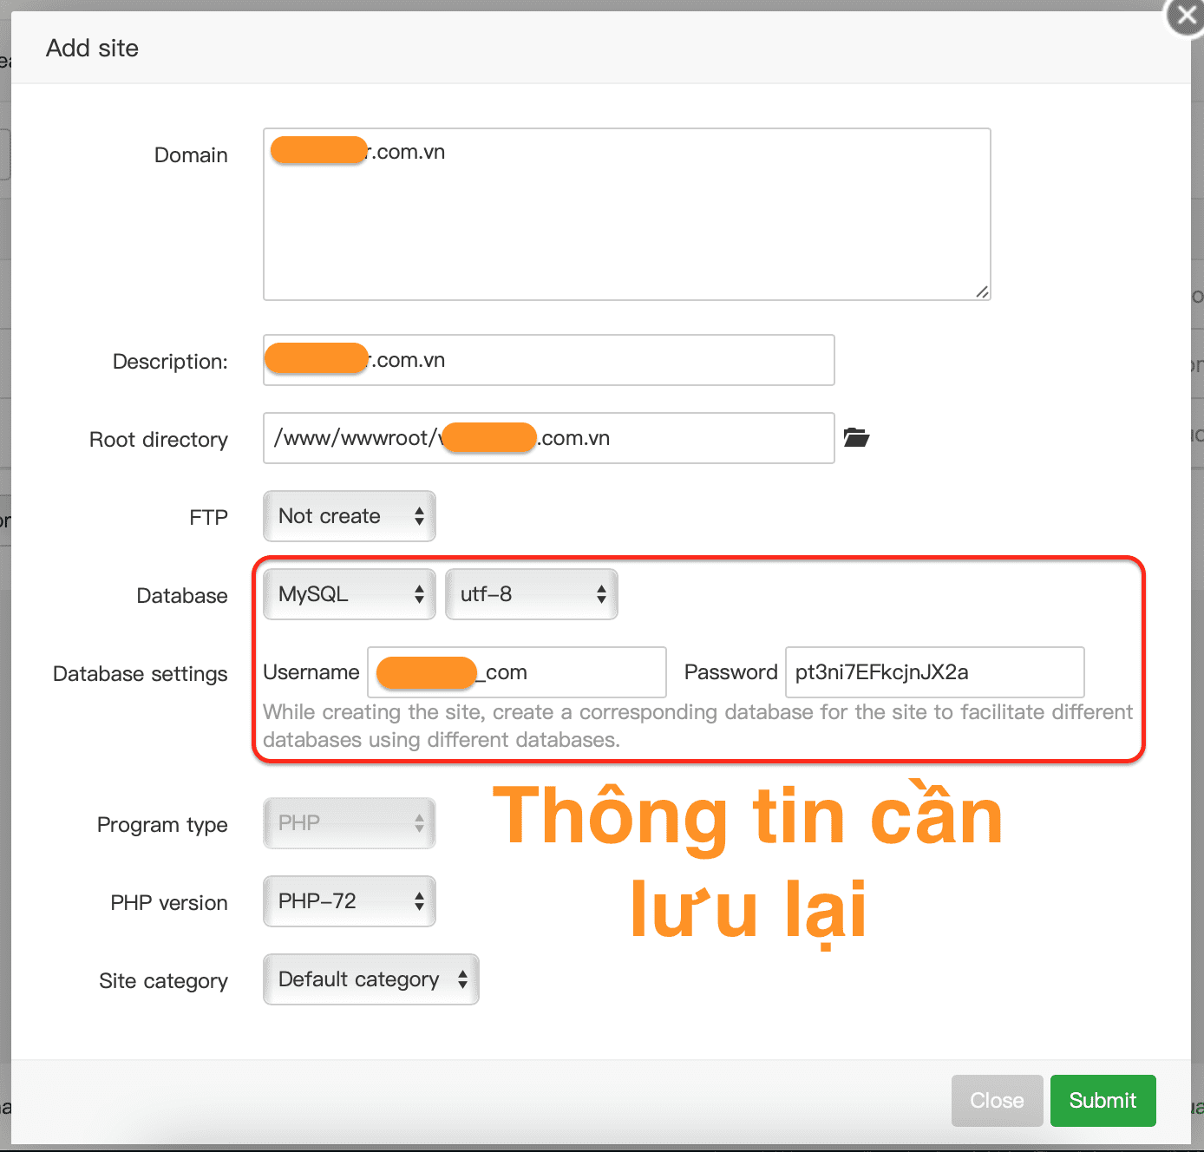Viewport: 1204px width, 1152px height.
Task: Select the password text pt3ni7EFkcjnJX2a
Action: (881, 671)
